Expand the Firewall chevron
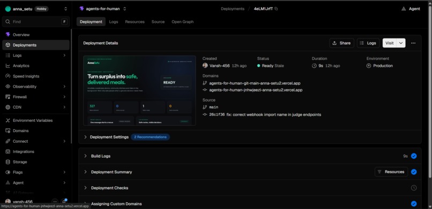432x209 pixels. (x=64, y=97)
